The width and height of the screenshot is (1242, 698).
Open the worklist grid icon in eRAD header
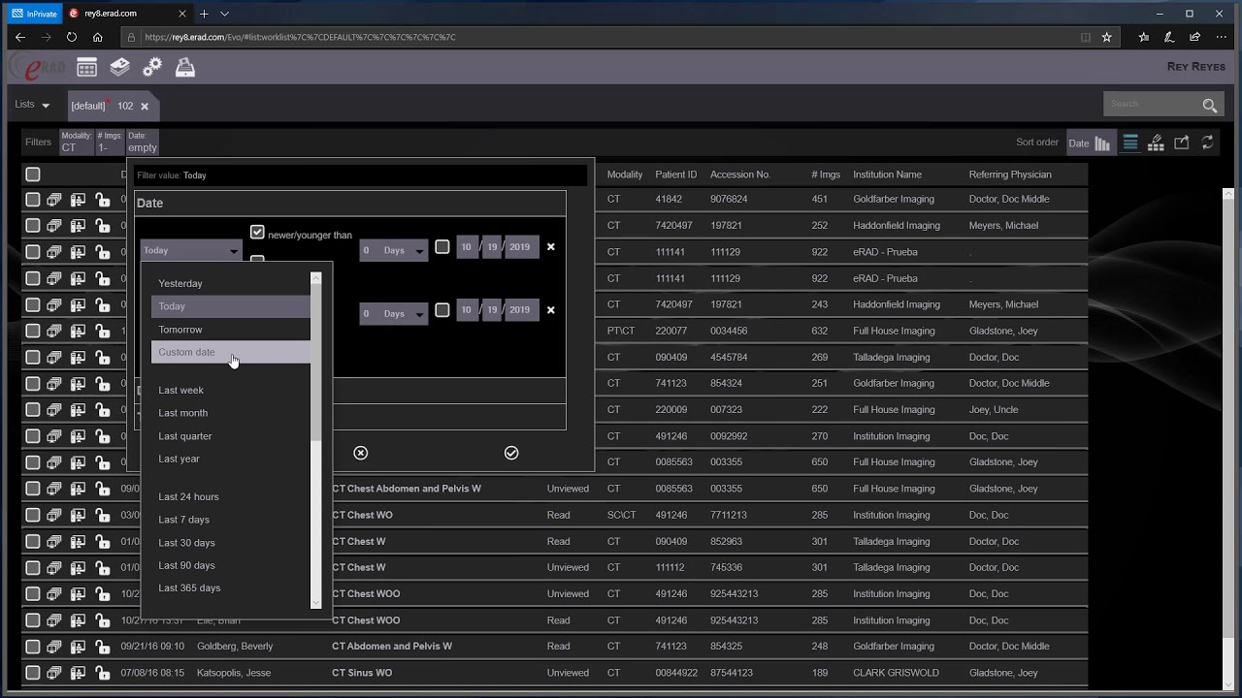(x=86, y=67)
